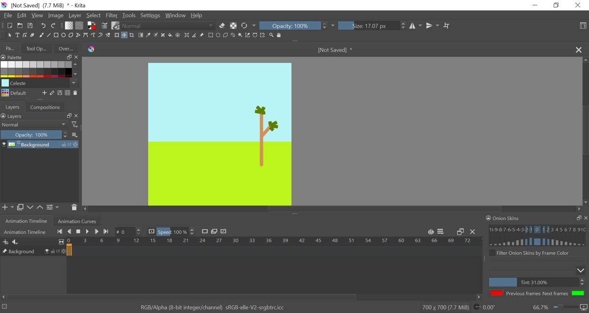Play the animation in the timeline
This screenshot has width=589, height=313.
click(87, 231)
